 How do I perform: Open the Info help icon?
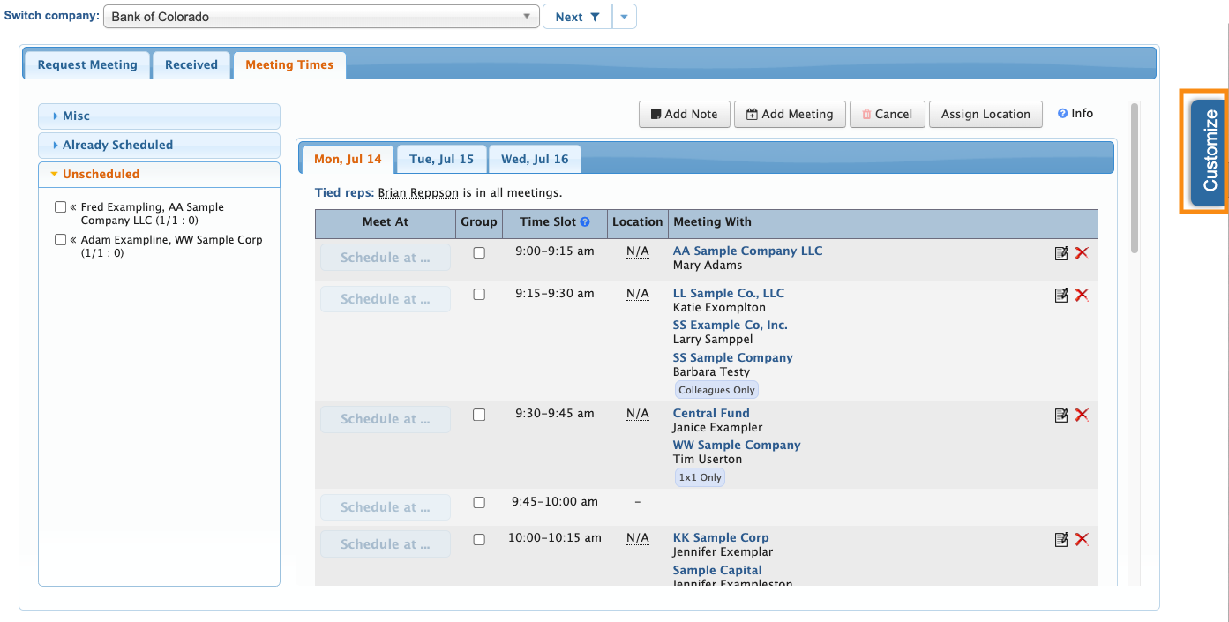(1063, 114)
